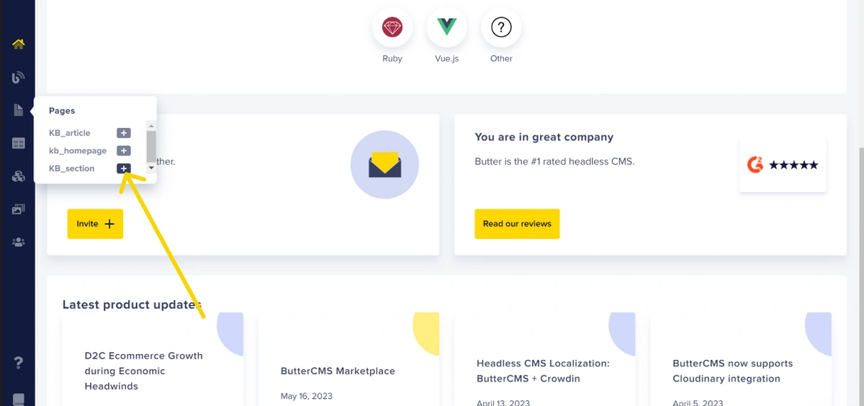
Task: Open the Media library icon in sidebar
Action: (x=19, y=209)
